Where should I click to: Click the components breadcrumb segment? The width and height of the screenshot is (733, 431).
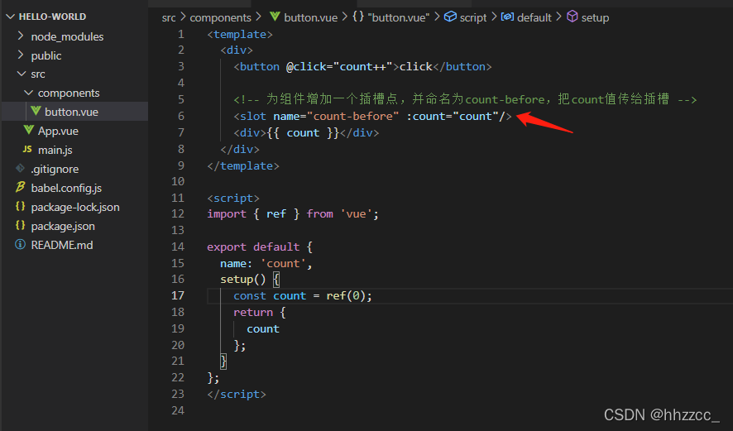tap(220, 17)
